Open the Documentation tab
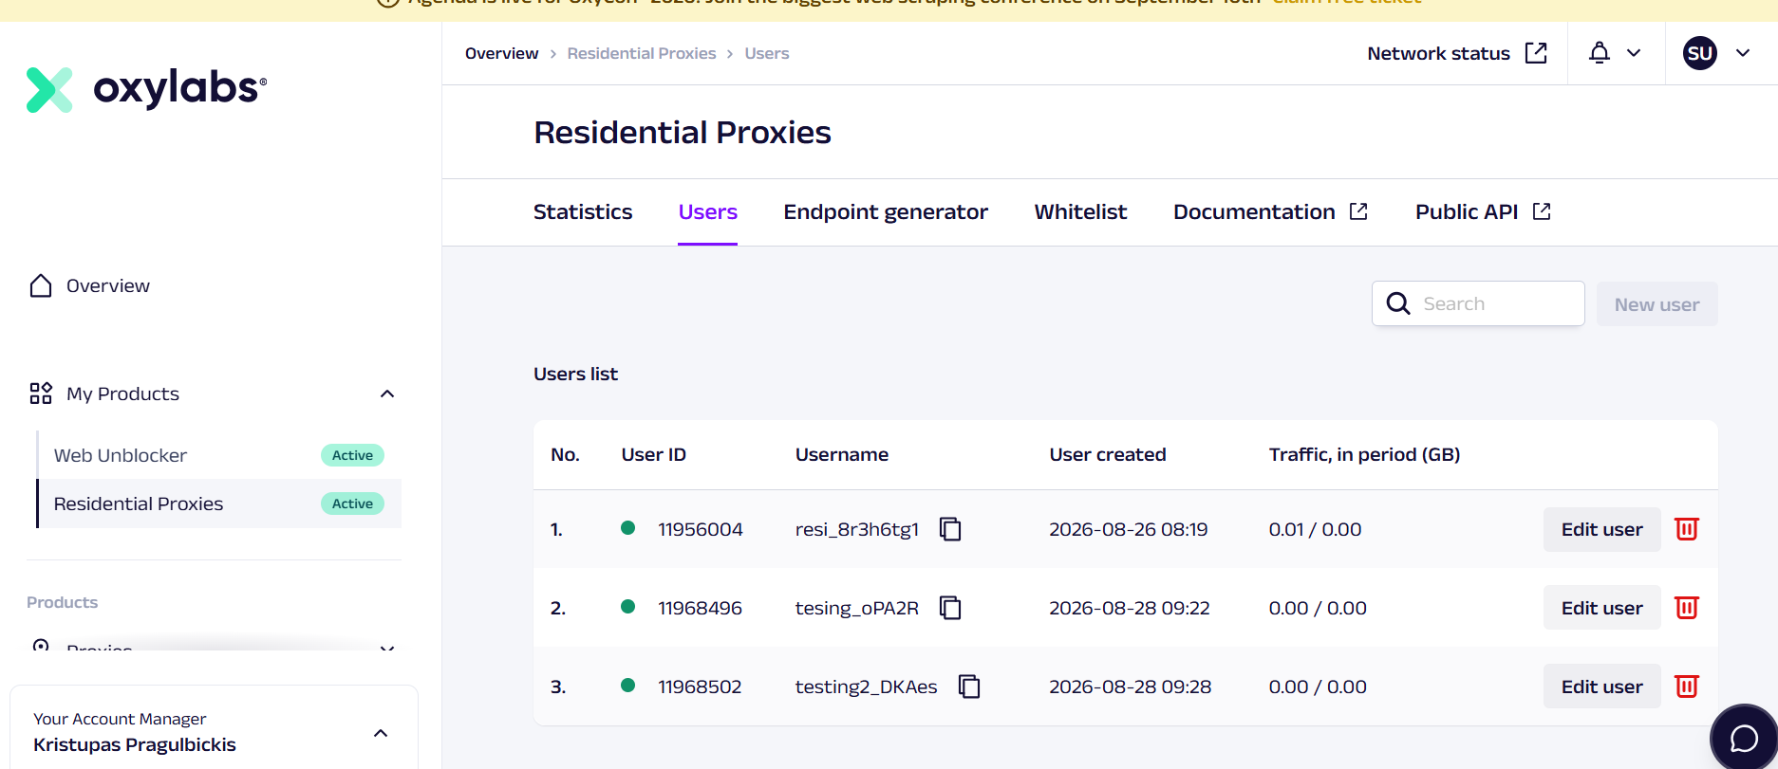 point(1254,211)
